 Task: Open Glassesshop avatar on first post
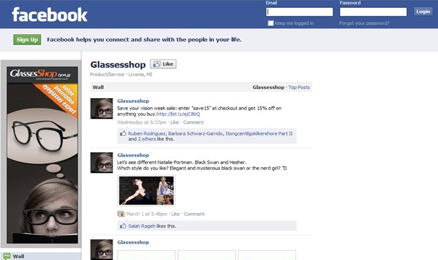(102, 108)
